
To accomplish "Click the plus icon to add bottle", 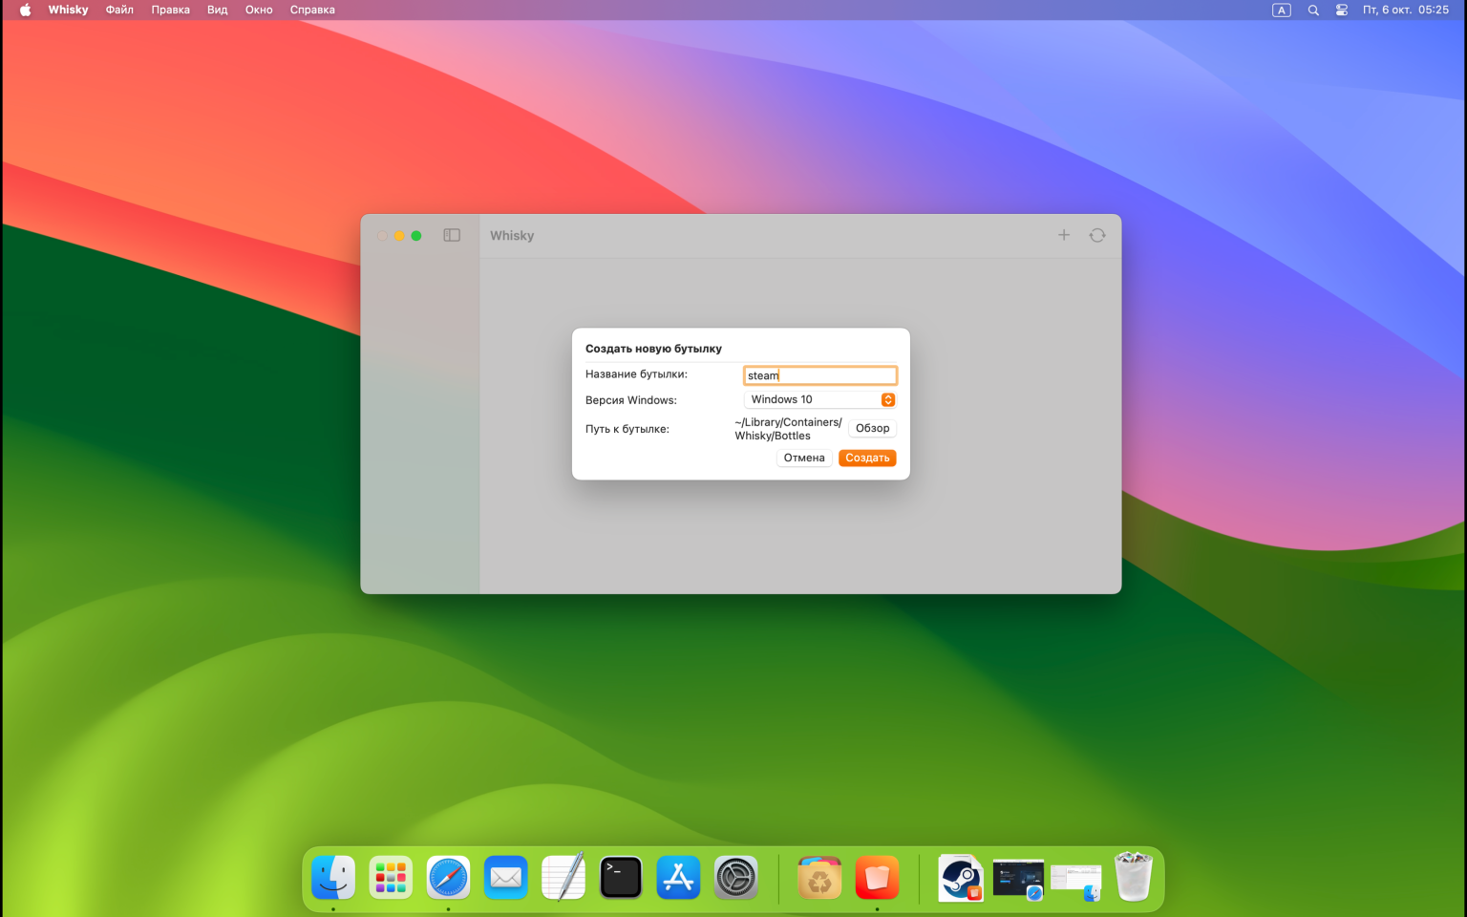I will click(x=1064, y=235).
